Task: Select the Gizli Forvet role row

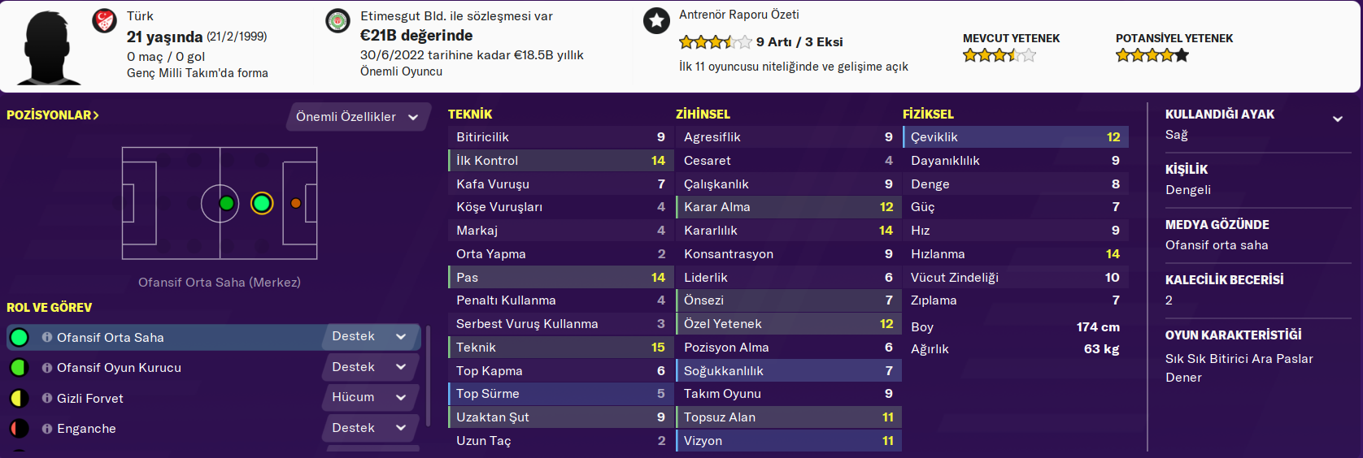Action: (163, 398)
